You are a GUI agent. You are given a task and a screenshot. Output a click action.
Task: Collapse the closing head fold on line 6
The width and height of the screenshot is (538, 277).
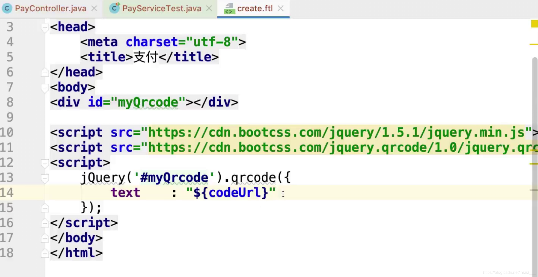(x=45, y=72)
